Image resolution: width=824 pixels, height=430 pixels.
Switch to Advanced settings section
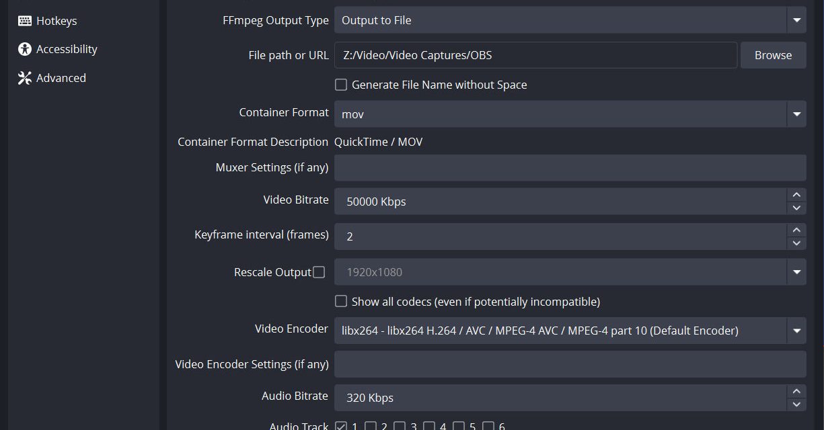click(x=61, y=78)
